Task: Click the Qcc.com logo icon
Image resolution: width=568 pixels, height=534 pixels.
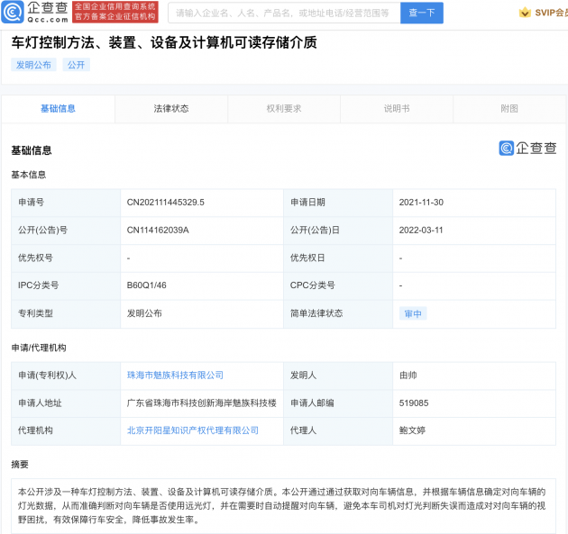Action: click(x=13, y=12)
